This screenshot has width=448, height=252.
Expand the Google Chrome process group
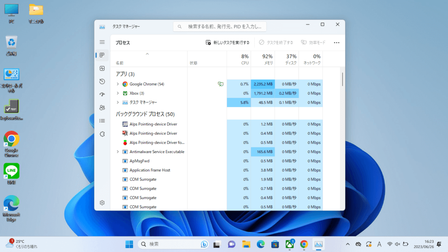click(118, 84)
